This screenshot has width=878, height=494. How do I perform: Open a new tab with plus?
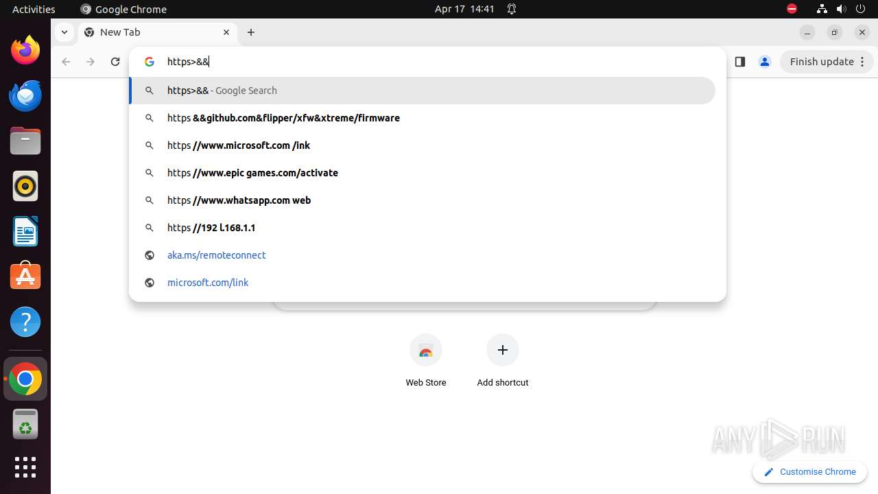[x=251, y=32]
